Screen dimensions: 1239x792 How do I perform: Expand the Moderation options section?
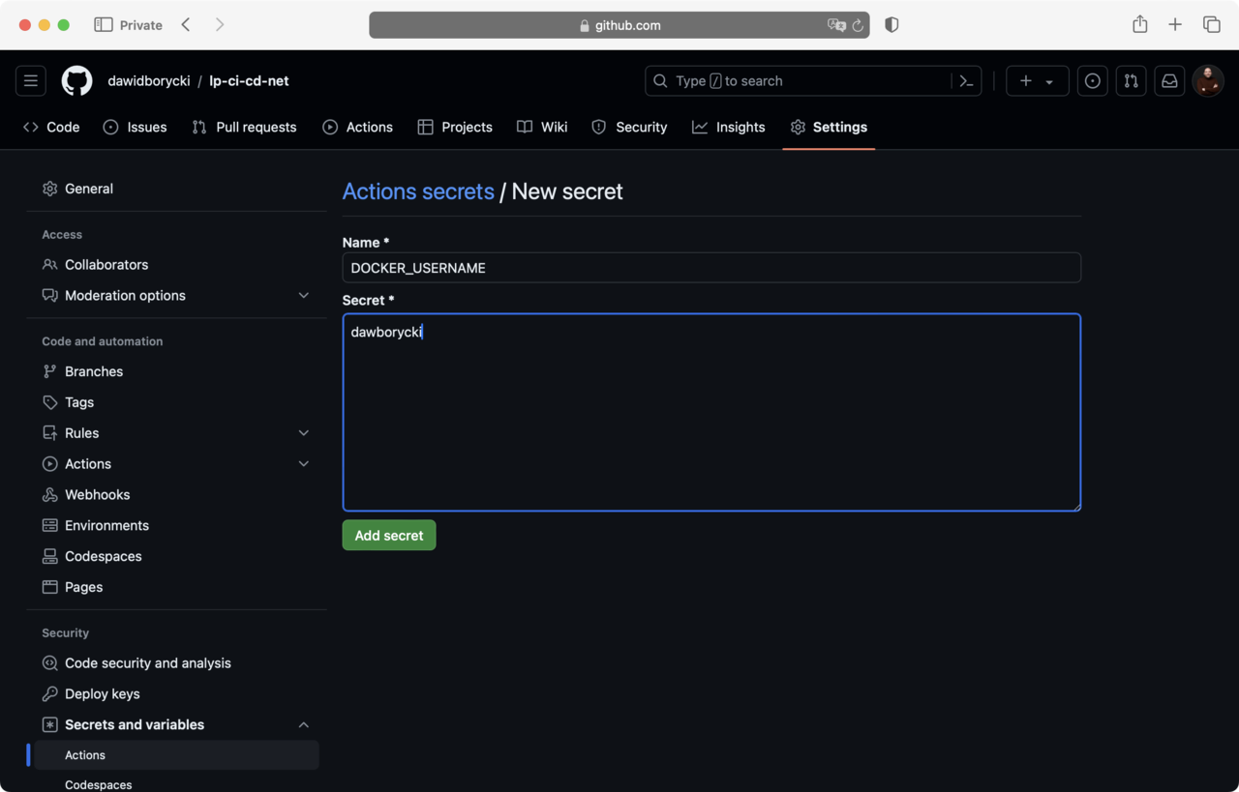coord(303,296)
